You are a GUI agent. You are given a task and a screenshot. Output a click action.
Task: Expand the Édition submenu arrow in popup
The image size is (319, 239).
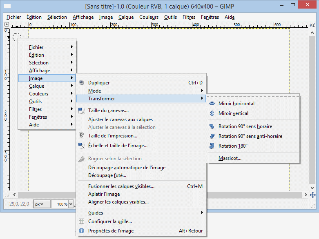[72, 55]
